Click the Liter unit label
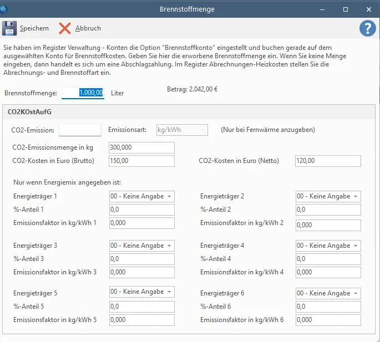Image resolution: width=380 pixels, height=342 pixels. pyautogui.click(x=117, y=93)
